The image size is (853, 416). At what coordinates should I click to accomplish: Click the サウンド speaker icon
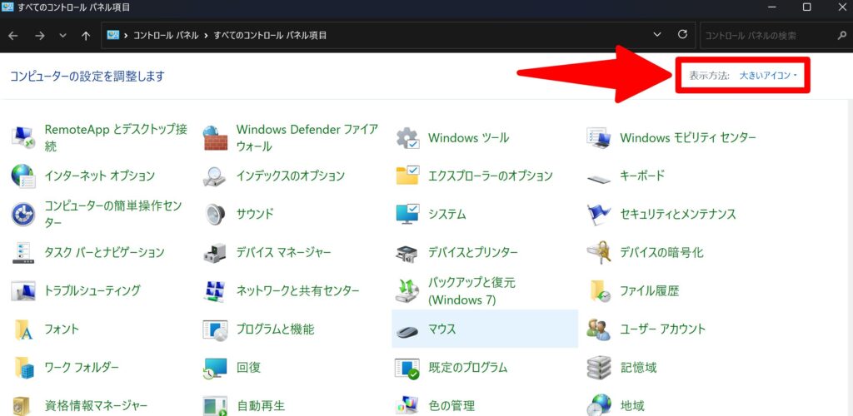pyautogui.click(x=215, y=215)
